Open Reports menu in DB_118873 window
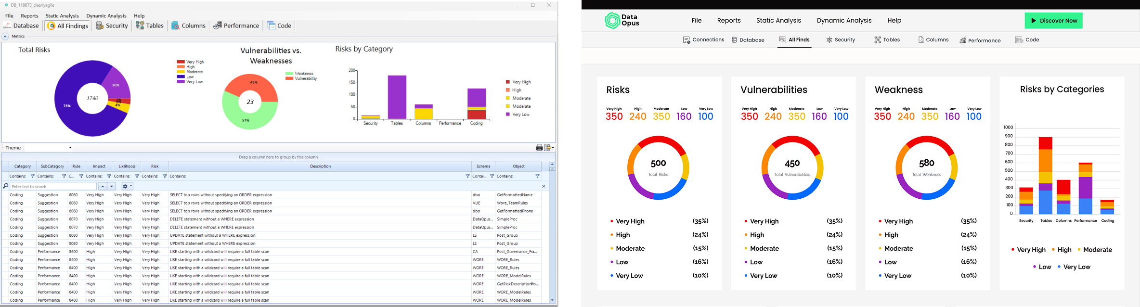Image resolution: width=1140 pixels, height=307 pixels. (29, 16)
